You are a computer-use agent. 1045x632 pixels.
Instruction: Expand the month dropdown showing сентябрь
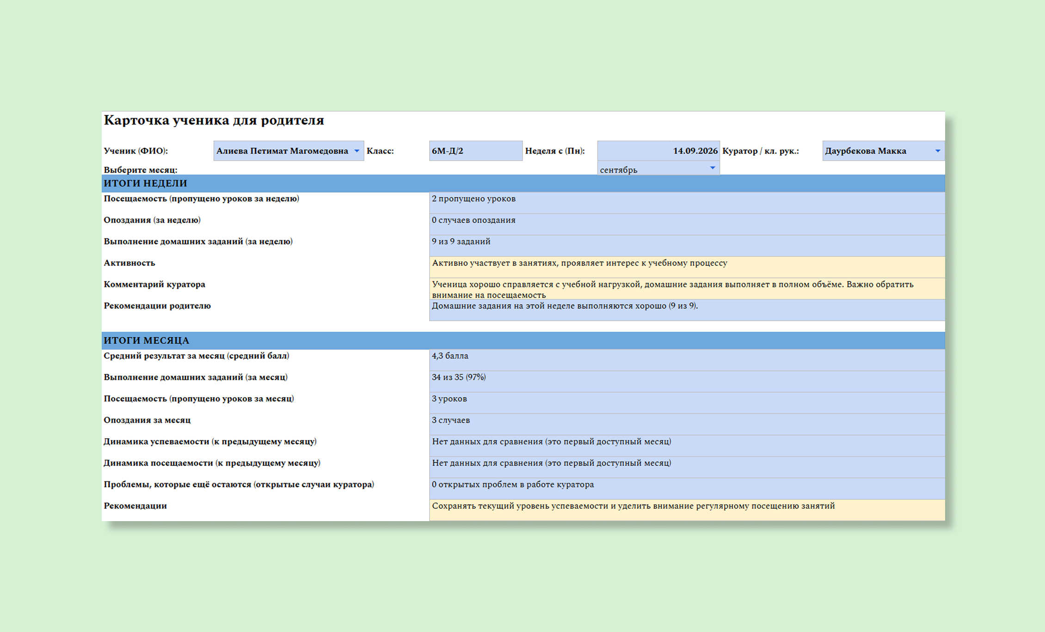click(713, 168)
